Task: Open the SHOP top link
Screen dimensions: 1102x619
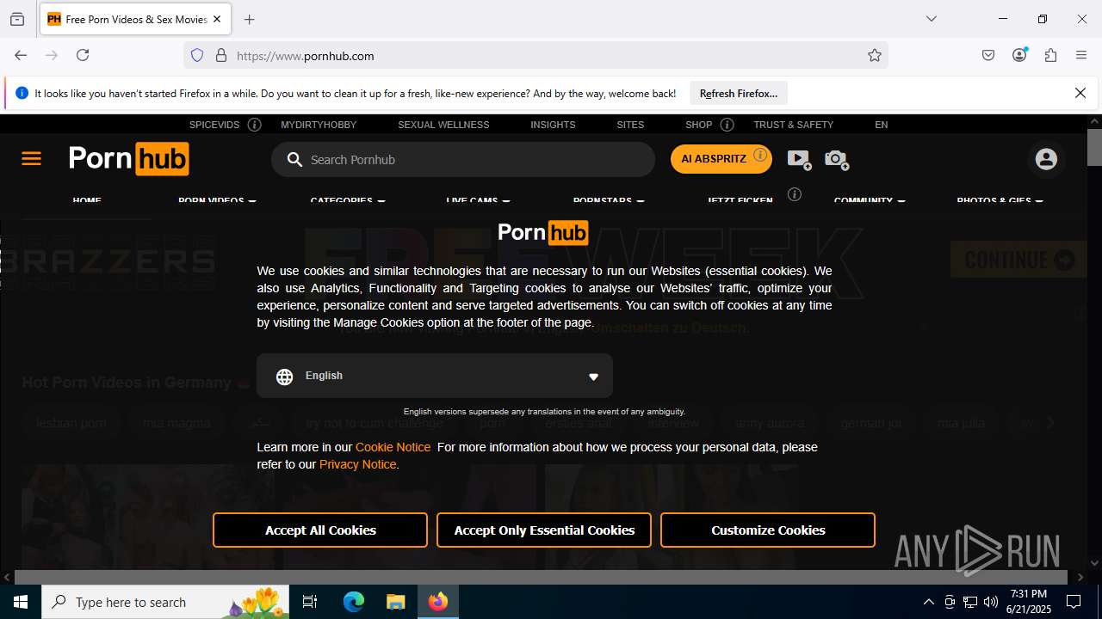Action: pos(699,125)
